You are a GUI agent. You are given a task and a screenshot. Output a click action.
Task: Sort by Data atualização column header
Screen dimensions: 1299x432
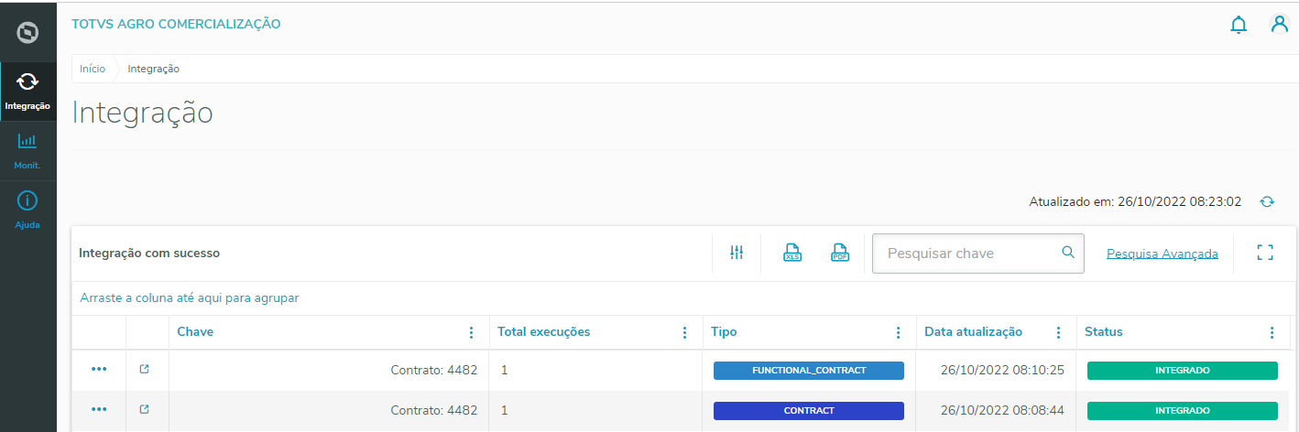[974, 331]
